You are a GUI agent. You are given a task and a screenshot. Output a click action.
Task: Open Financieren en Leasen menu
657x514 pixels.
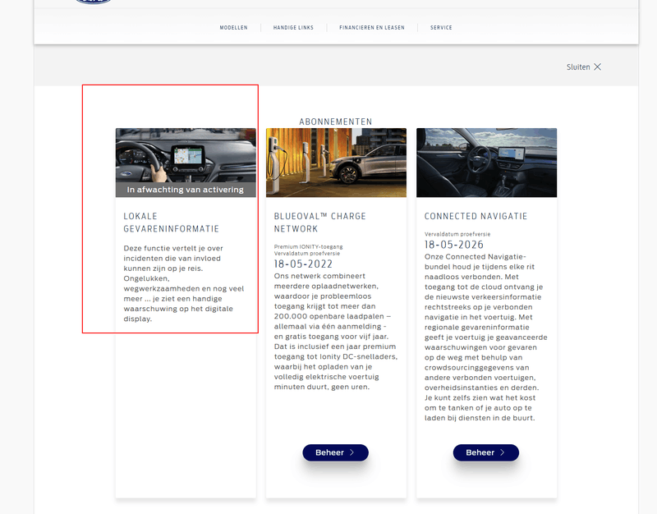tap(372, 28)
